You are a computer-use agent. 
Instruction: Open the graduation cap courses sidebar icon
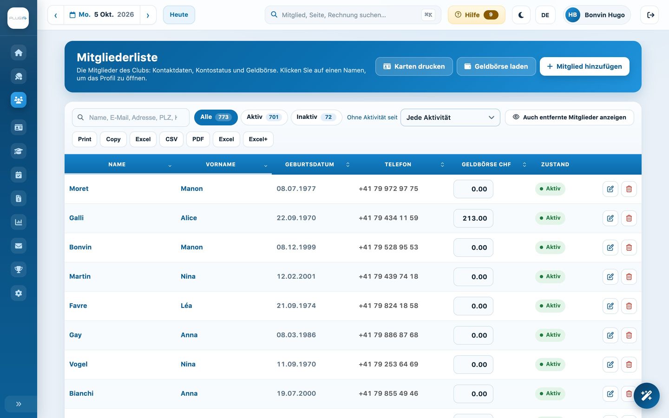[19, 151]
